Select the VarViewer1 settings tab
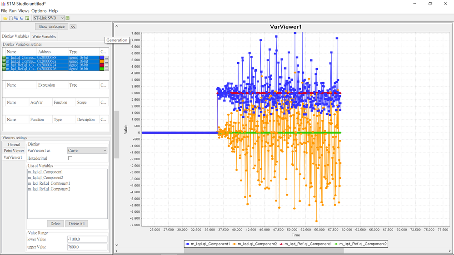This screenshot has width=454, height=255. 13,157
